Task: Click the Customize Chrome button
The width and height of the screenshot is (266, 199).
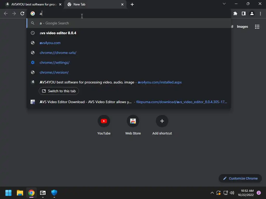Action: 240,178
